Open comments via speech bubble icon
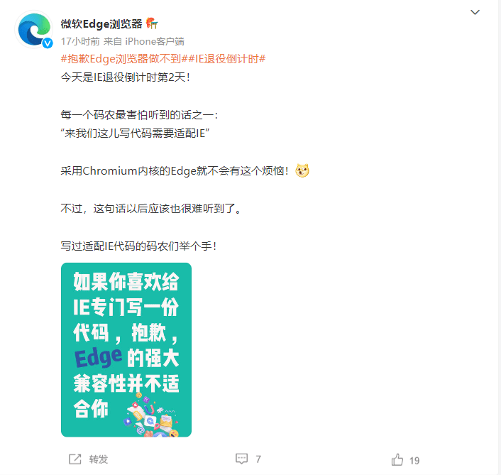The width and height of the screenshot is (501, 475). (241, 459)
